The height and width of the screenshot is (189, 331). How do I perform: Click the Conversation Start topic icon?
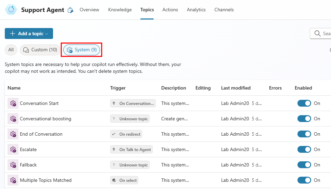pos(13,103)
